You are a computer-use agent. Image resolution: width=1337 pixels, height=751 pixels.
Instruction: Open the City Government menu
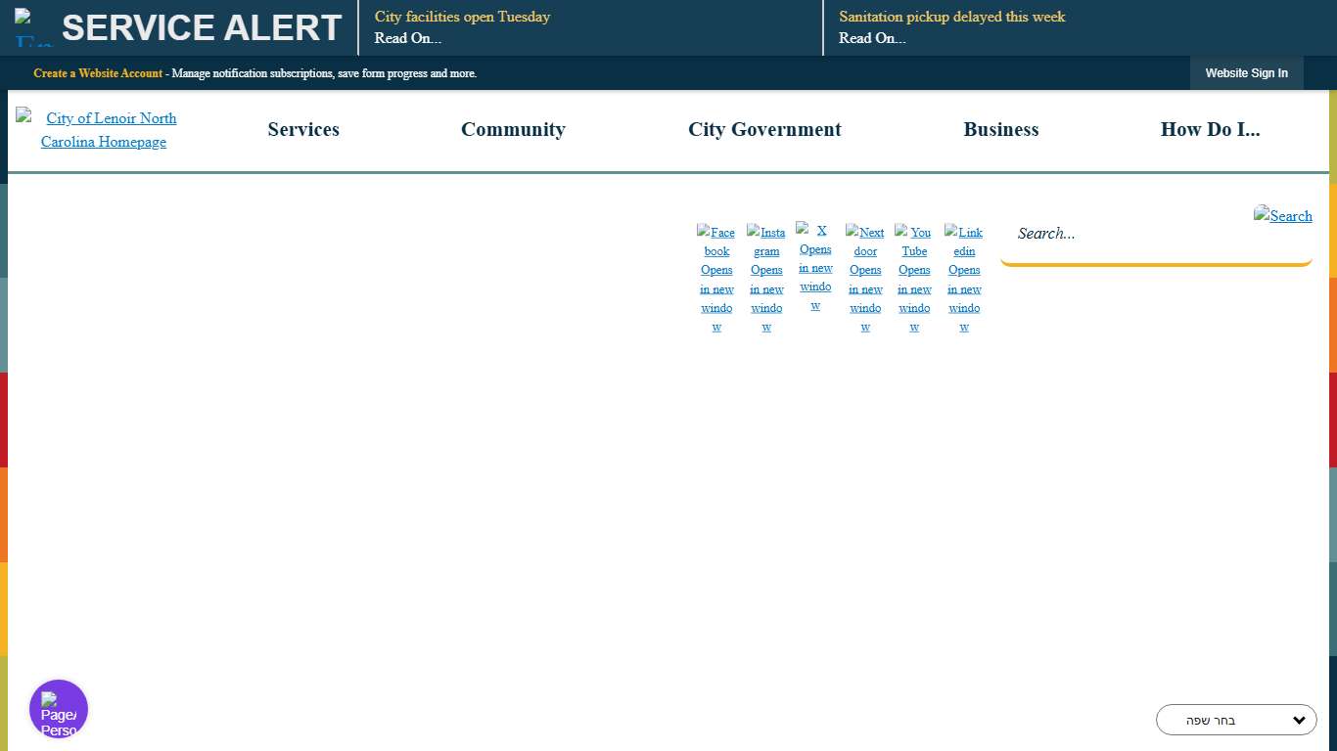(764, 130)
